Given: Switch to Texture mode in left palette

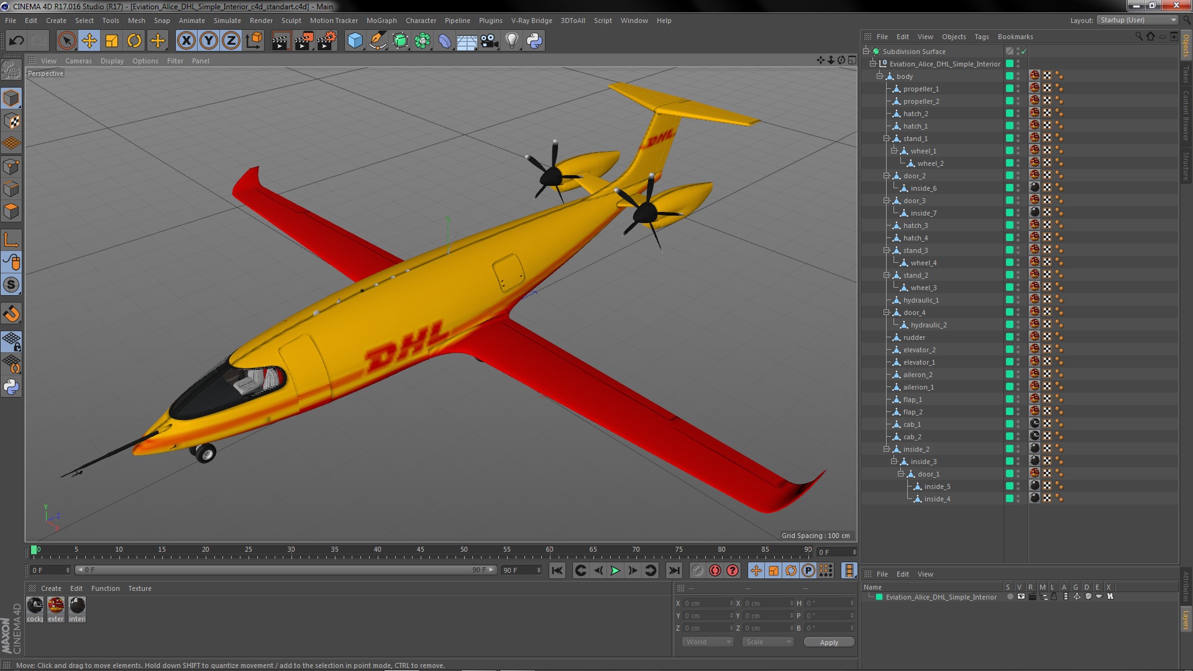Looking at the screenshot, I should coord(11,121).
